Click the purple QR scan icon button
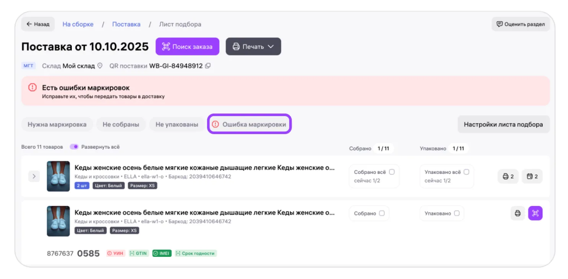The image size is (568, 279). click(x=535, y=213)
